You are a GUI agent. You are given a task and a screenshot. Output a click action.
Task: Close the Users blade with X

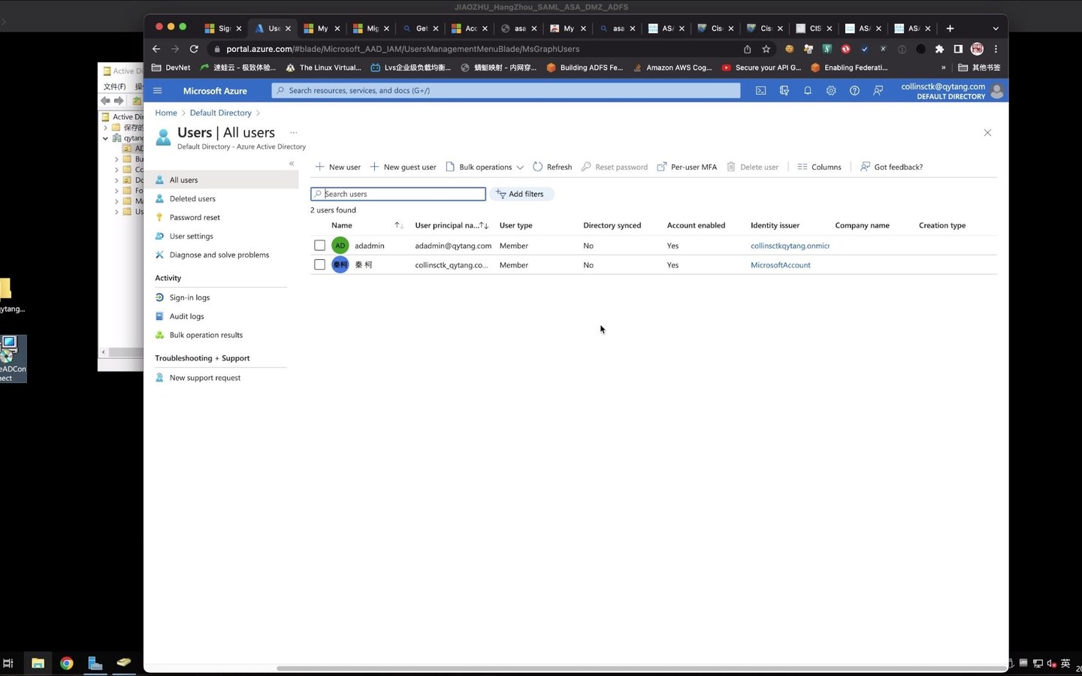(987, 133)
